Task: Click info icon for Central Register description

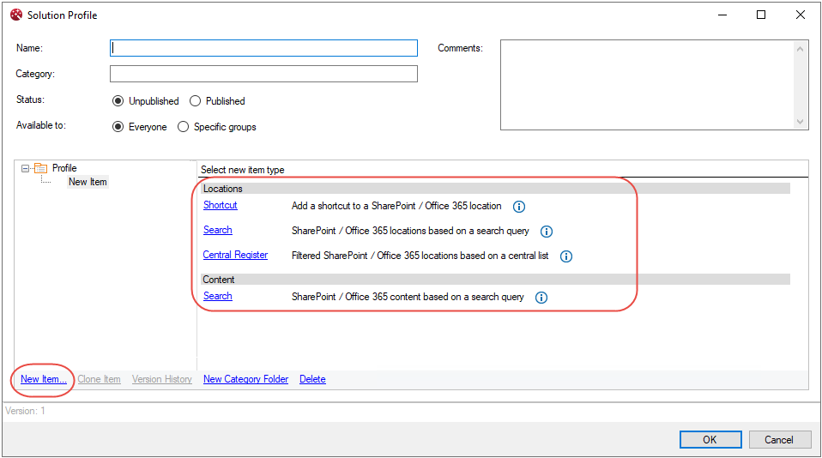Action: (x=566, y=256)
